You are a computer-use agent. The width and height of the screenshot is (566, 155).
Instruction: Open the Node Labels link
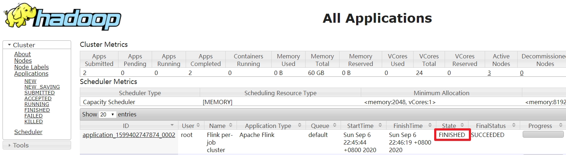tap(31, 67)
